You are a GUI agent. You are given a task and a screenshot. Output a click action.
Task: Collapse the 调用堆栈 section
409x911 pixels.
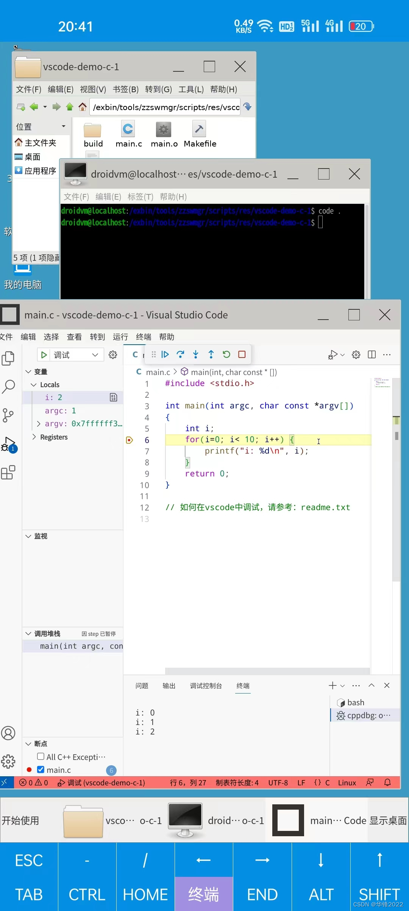(x=28, y=634)
